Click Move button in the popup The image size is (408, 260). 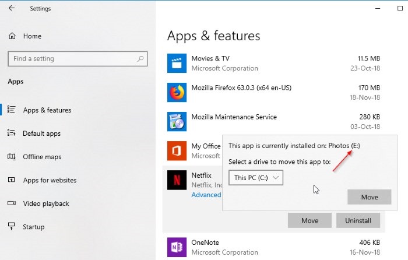point(369,197)
